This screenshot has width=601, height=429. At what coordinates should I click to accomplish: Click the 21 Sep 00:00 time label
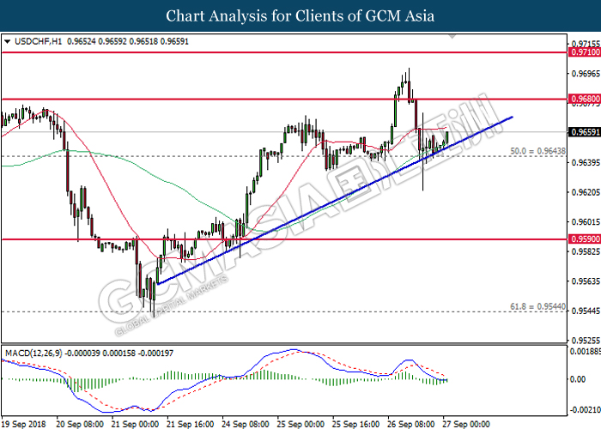coord(135,424)
